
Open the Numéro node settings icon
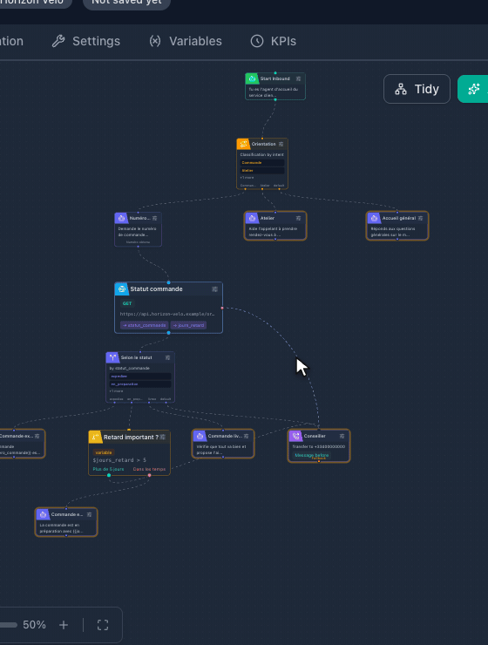click(154, 218)
